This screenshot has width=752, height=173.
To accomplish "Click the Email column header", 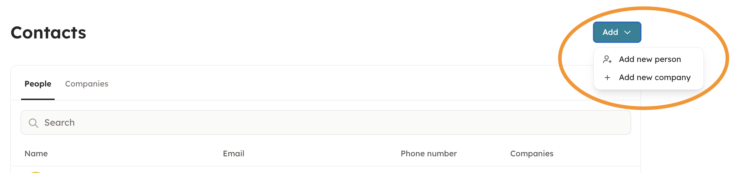I will (x=234, y=154).
